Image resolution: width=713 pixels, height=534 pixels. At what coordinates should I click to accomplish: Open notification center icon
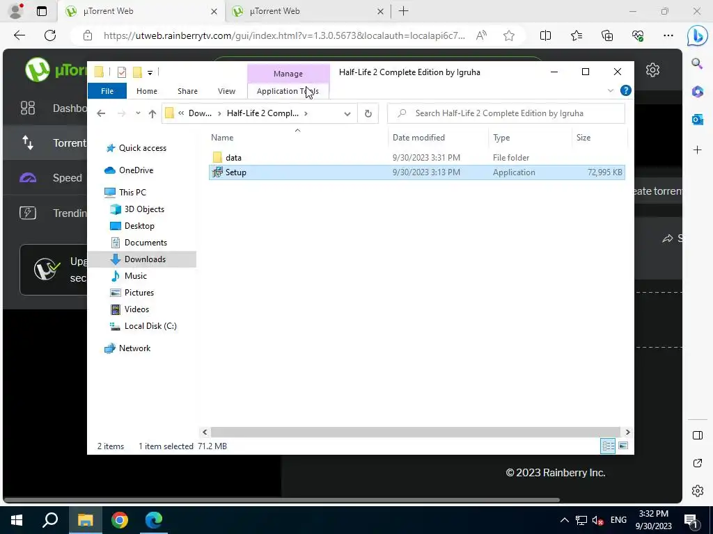(x=691, y=520)
